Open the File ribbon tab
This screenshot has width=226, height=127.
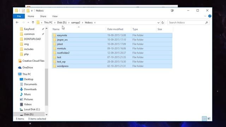19,16
